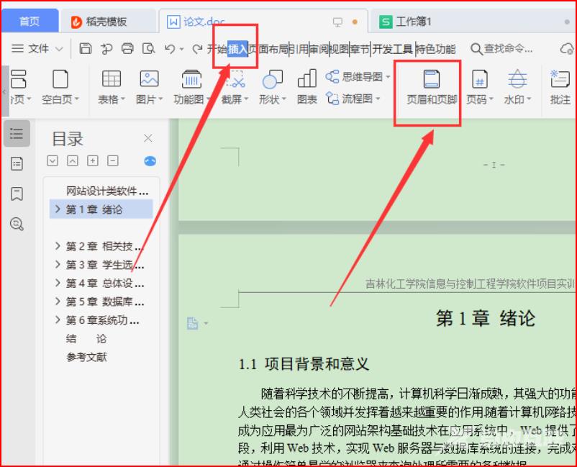Open the 流程图 dropdown arrow

point(378,99)
